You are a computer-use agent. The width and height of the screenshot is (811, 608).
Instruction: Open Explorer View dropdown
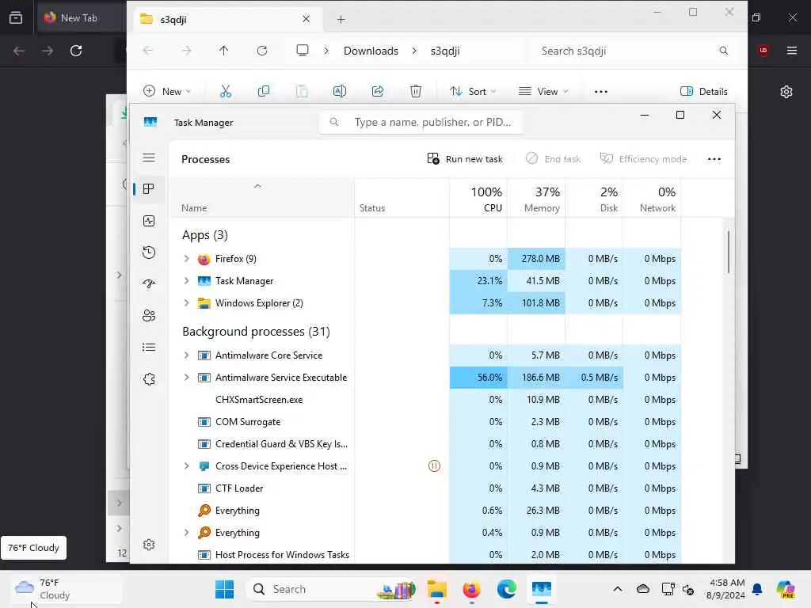(543, 92)
